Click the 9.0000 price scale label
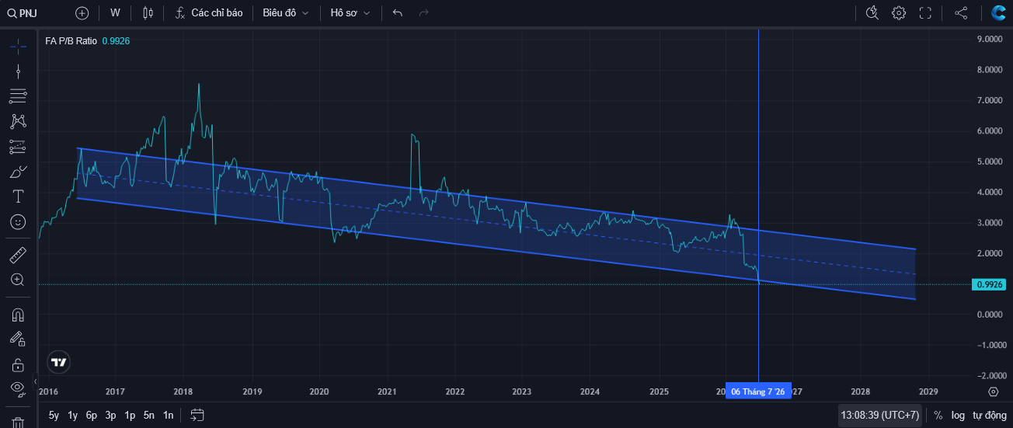The image size is (1013, 428). click(x=990, y=39)
